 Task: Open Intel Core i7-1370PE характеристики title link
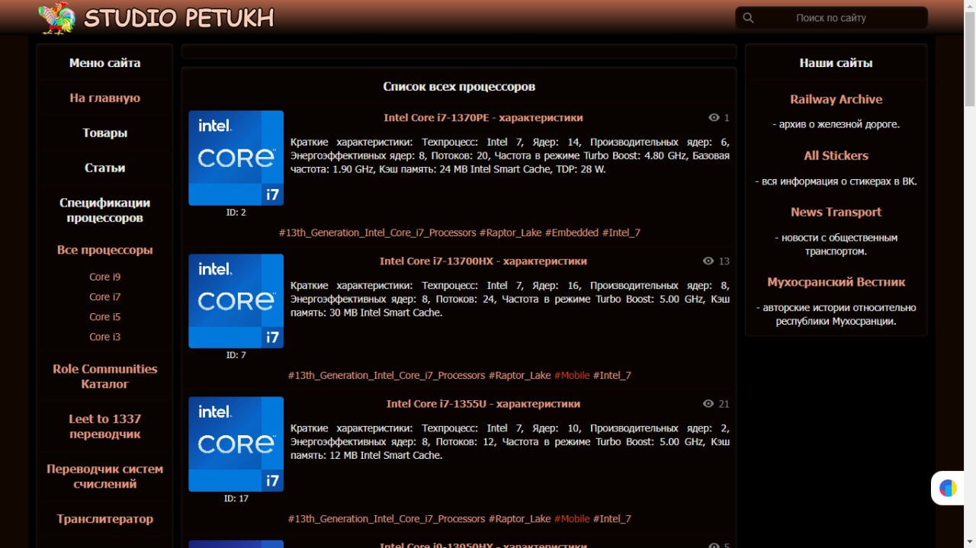pyautogui.click(x=483, y=117)
